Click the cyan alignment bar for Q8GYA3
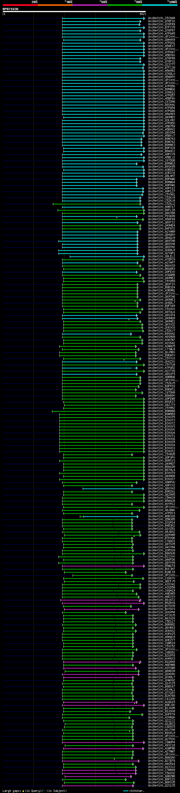Viewport: 180px width, 793px height. [x=113, y=489]
